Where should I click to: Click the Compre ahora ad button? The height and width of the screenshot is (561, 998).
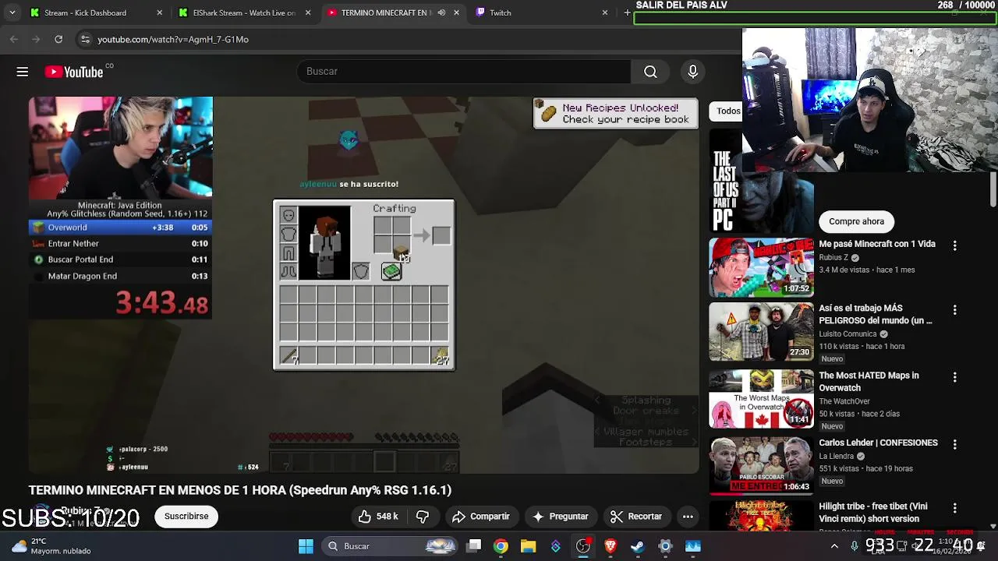[x=856, y=222]
